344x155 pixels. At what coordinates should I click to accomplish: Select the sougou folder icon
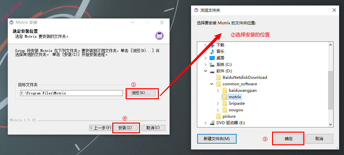225,110
